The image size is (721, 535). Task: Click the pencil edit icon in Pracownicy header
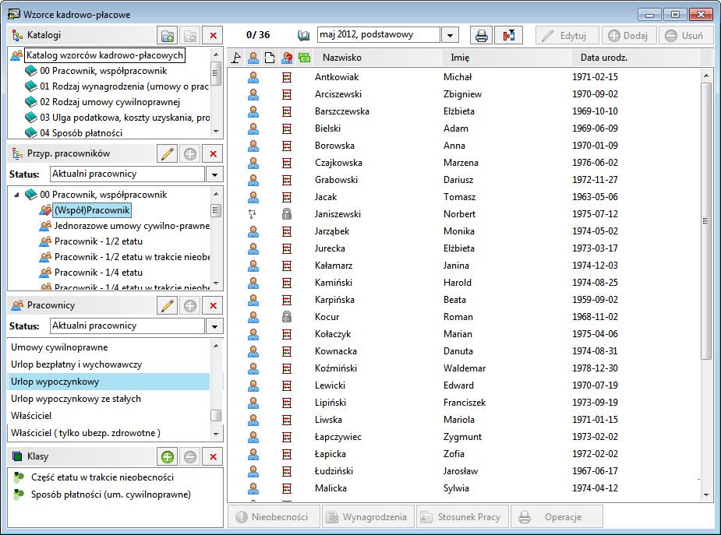click(168, 305)
